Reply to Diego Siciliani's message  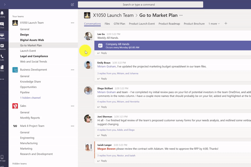pos(102,107)
